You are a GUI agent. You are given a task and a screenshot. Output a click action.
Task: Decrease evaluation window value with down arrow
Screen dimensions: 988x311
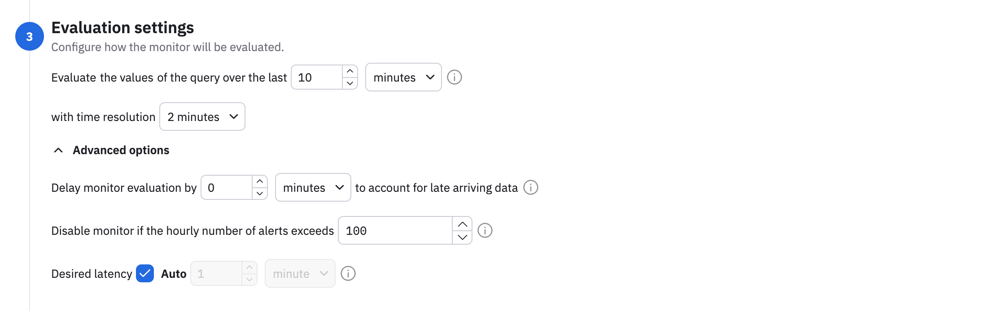pyautogui.click(x=350, y=83)
